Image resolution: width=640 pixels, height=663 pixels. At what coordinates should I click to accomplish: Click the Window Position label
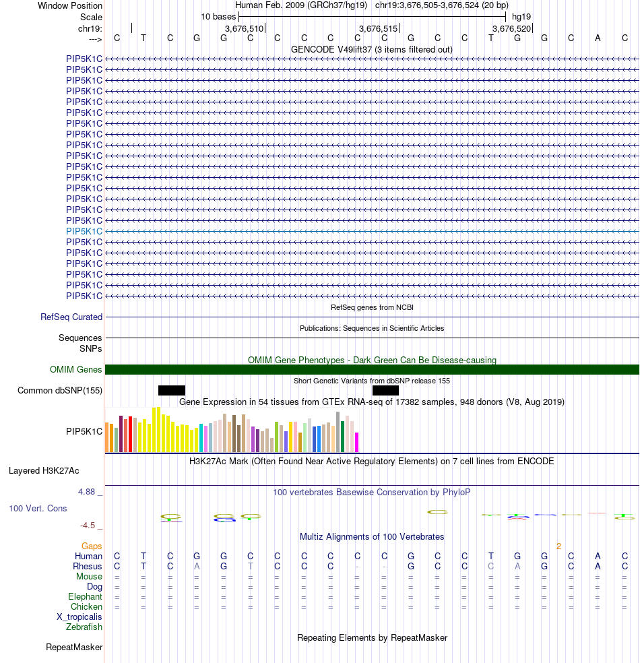click(x=70, y=5)
